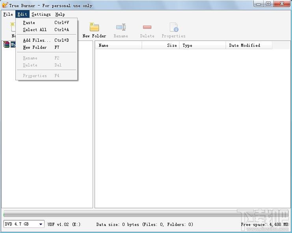The width and height of the screenshot is (292, 233).
Task: Open the Settings menu
Action: pyautogui.click(x=41, y=14)
